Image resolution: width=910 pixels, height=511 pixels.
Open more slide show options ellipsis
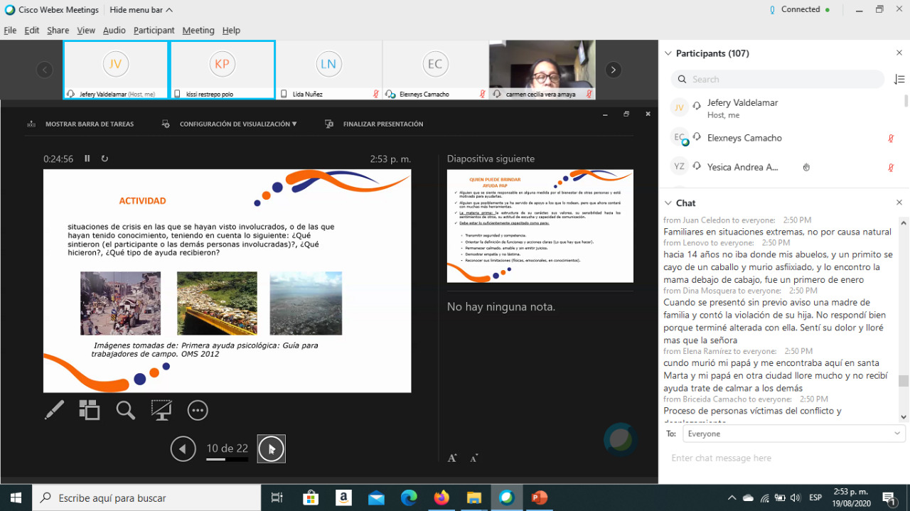pos(198,410)
